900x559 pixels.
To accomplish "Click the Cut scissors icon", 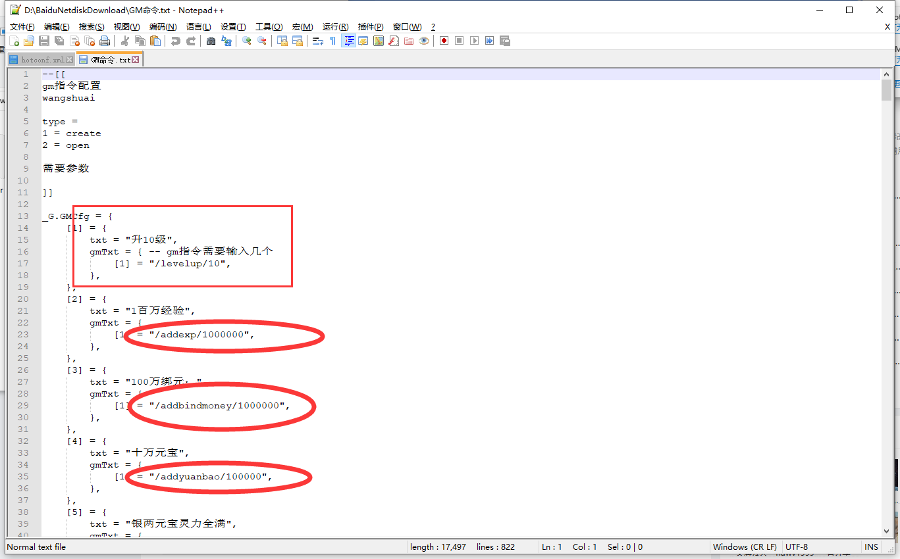I will tap(124, 41).
